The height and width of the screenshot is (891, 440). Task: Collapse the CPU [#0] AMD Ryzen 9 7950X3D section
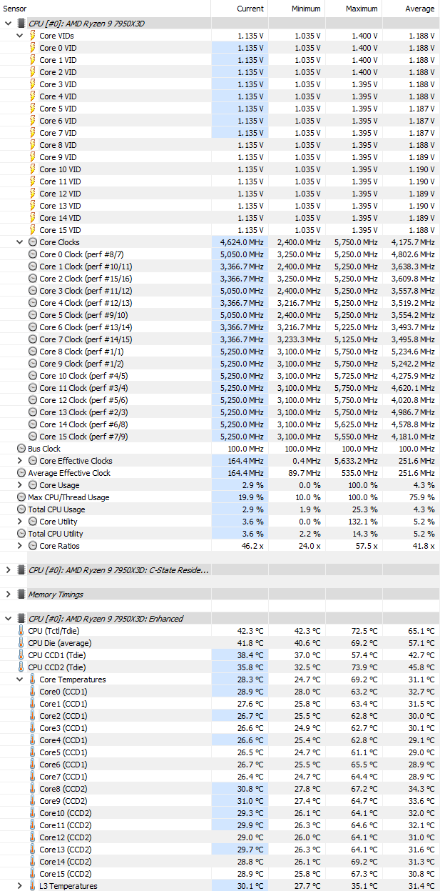[x=8, y=23]
